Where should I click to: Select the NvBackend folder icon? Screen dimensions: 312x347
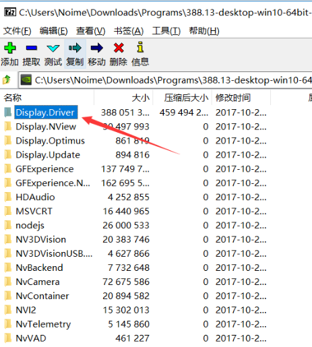(8, 267)
